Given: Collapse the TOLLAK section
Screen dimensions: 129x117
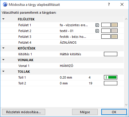Looking at the screenshot, I should point(4,71).
